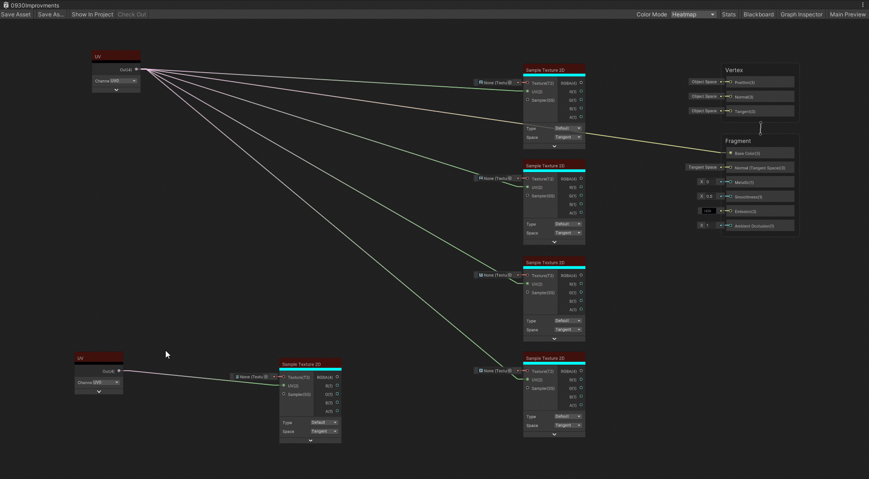Click the Out(4) port of the upper UV node
The height and width of the screenshot is (479, 869).
click(136, 69)
